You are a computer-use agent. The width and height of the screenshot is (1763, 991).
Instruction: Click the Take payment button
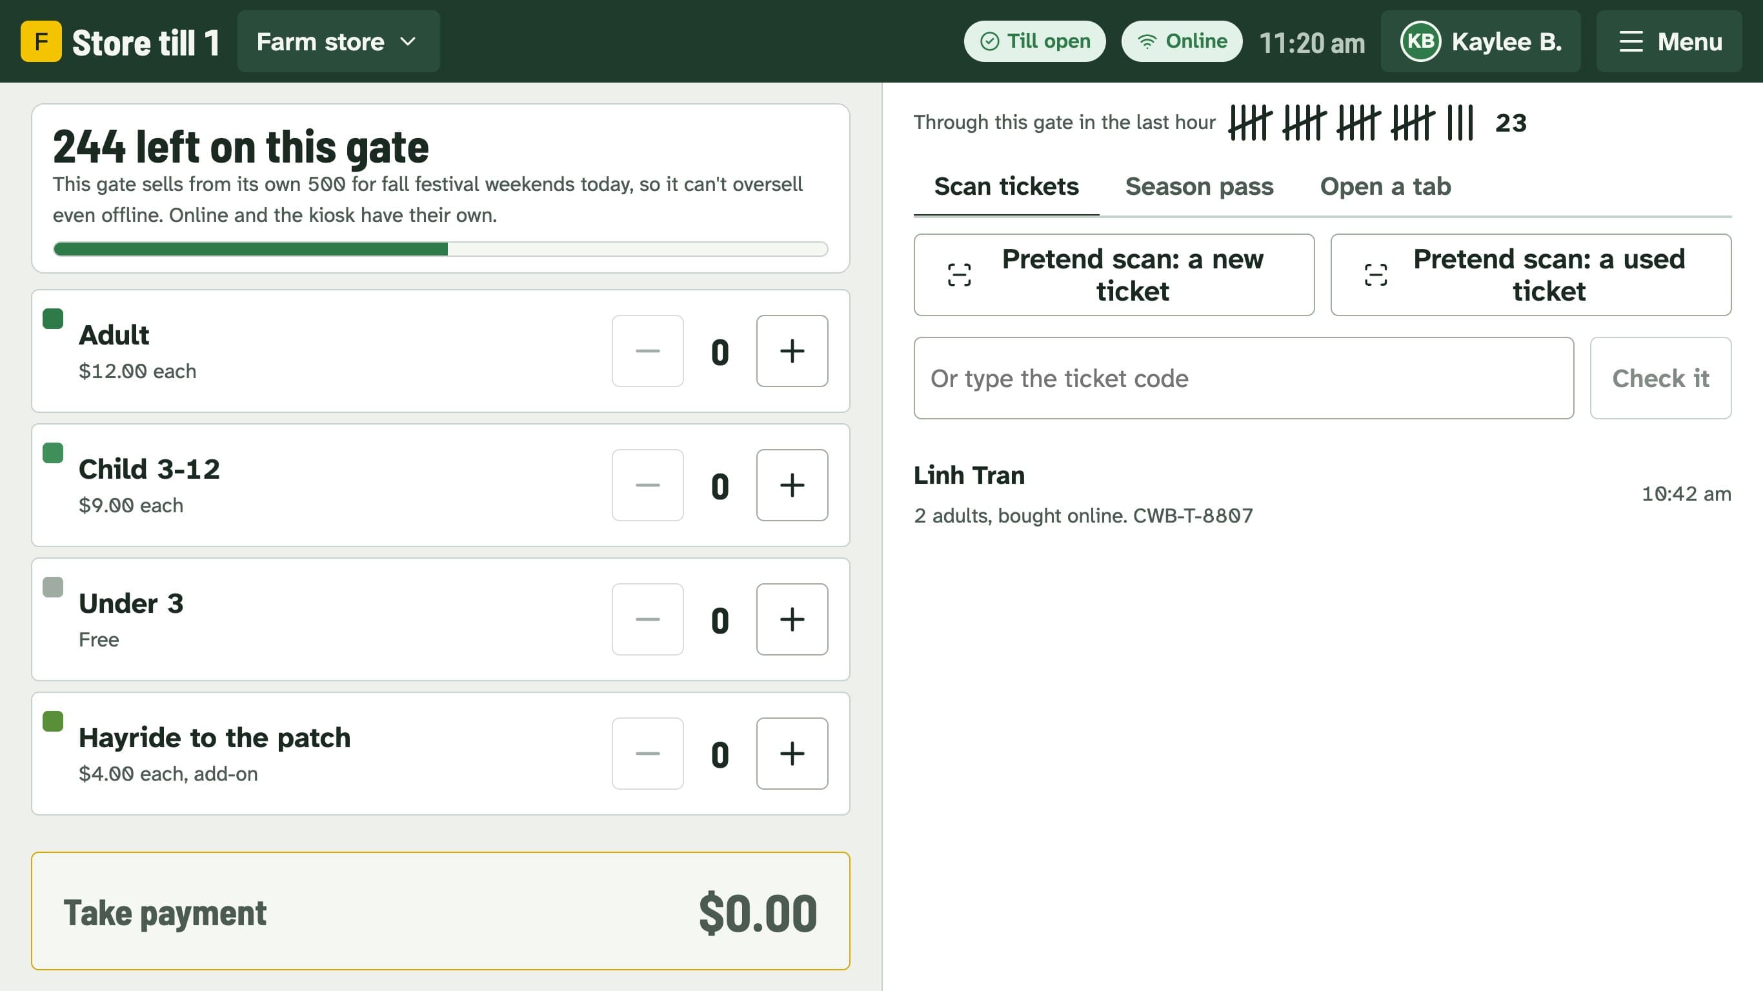pyautogui.click(x=441, y=911)
